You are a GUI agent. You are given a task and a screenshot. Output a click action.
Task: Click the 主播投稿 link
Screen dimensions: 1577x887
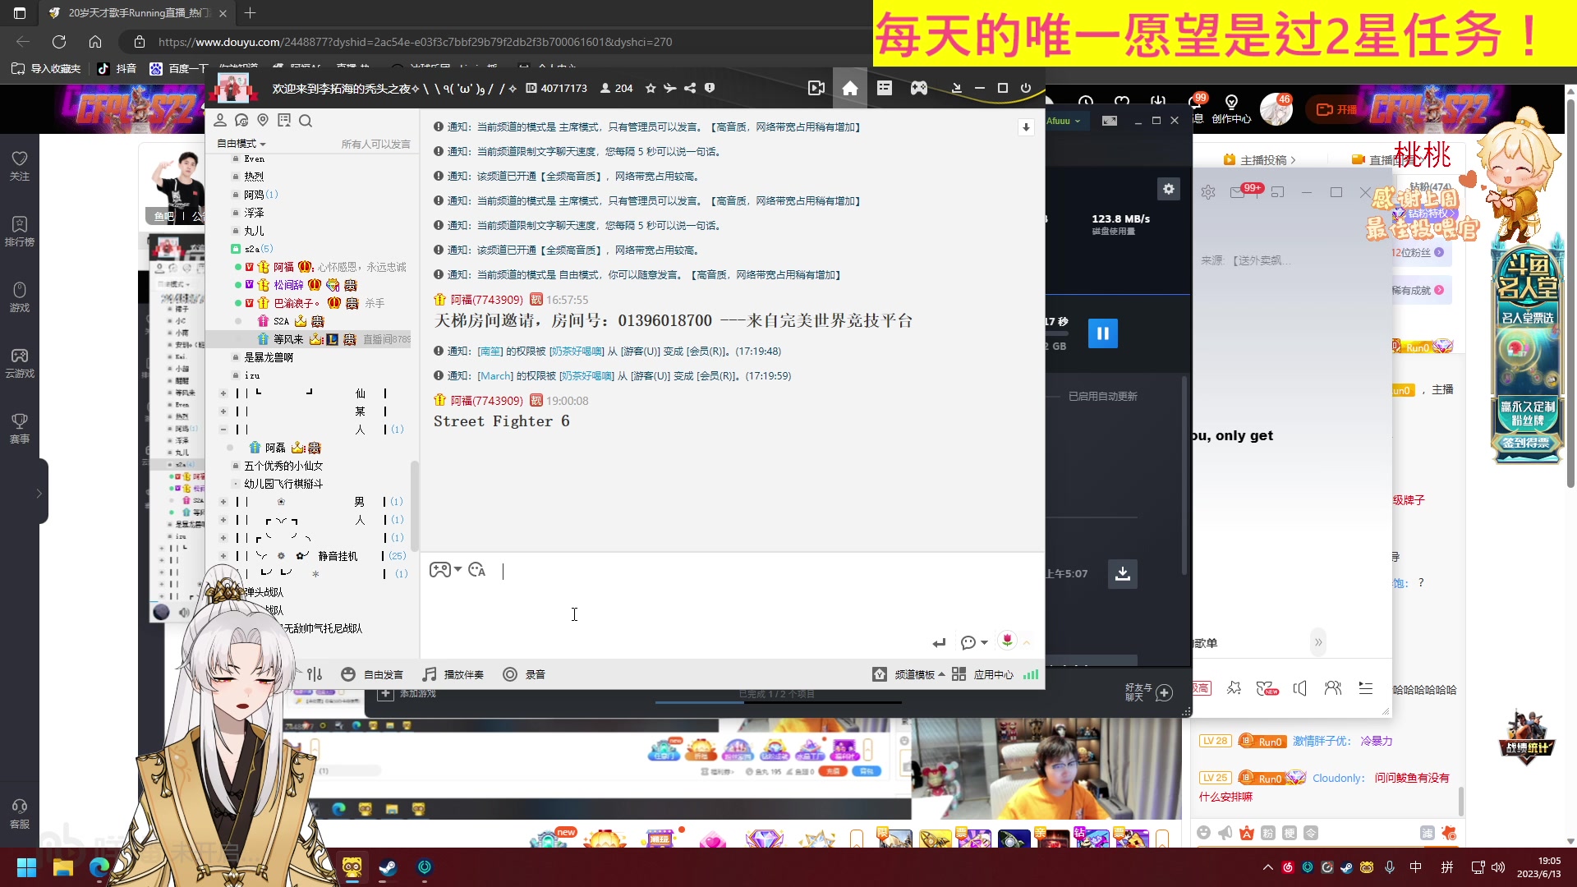click(x=1259, y=160)
